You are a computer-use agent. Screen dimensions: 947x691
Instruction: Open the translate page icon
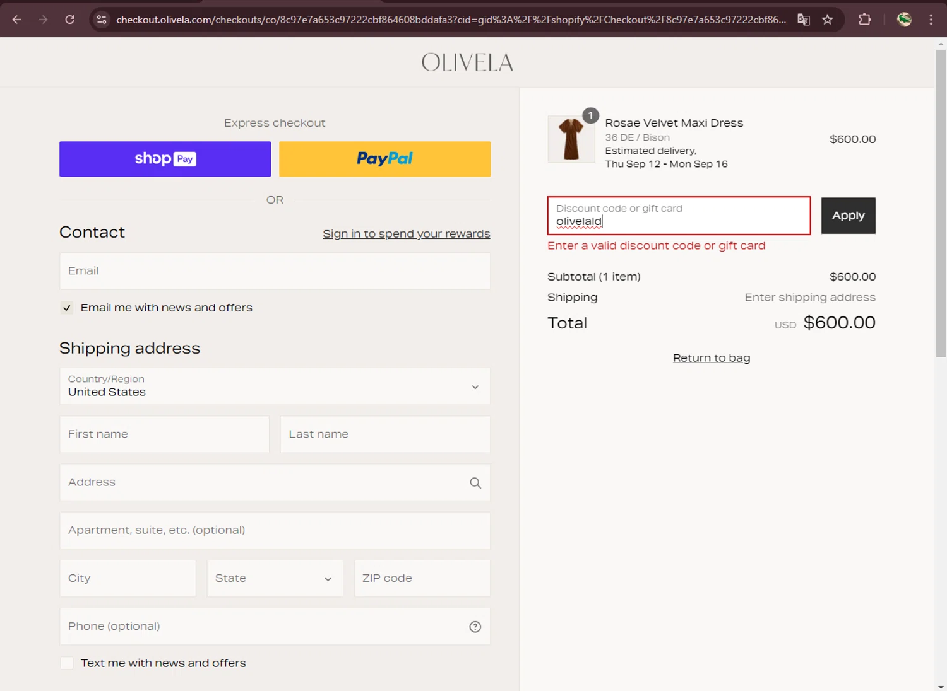[804, 20]
